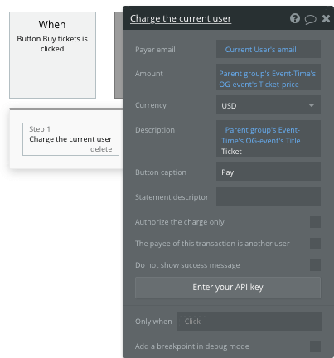Image resolution: width=334 pixels, height=358 pixels.
Task: Toggle Do not show success message
Action: [x=315, y=265]
